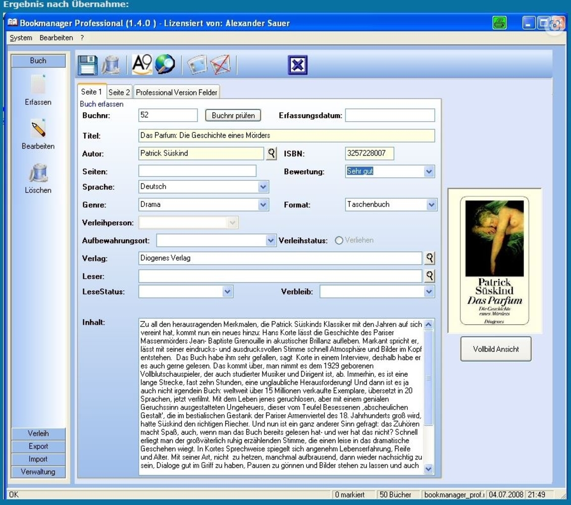Click the blue X close form icon
This screenshot has height=505, width=571.
(297, 65)
